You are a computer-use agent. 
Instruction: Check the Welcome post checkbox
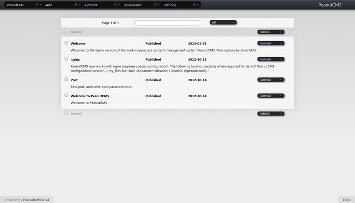[67, 43]
